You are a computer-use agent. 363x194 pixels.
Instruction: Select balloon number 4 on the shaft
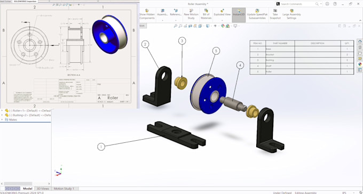pos(240,66)
